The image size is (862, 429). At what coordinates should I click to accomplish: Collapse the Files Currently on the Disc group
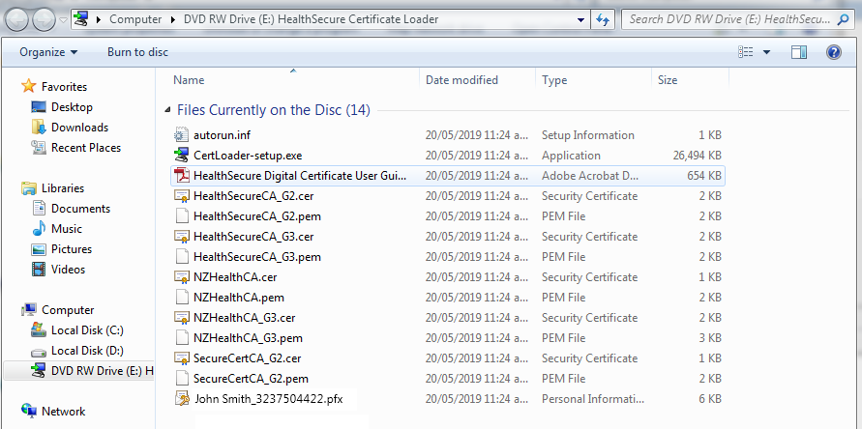[x=167, y=110]
